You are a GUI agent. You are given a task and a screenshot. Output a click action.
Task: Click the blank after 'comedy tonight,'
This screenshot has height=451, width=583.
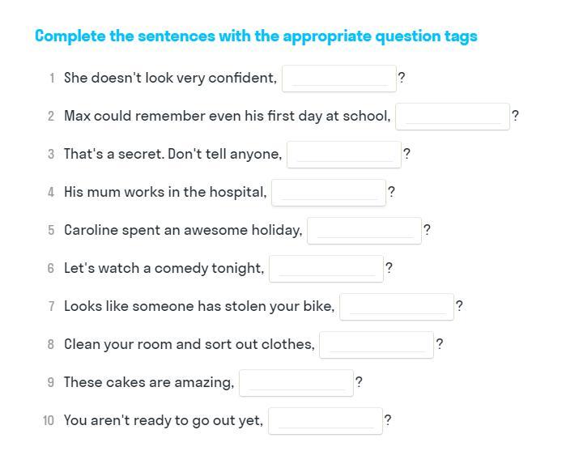(x=326, y=269)
